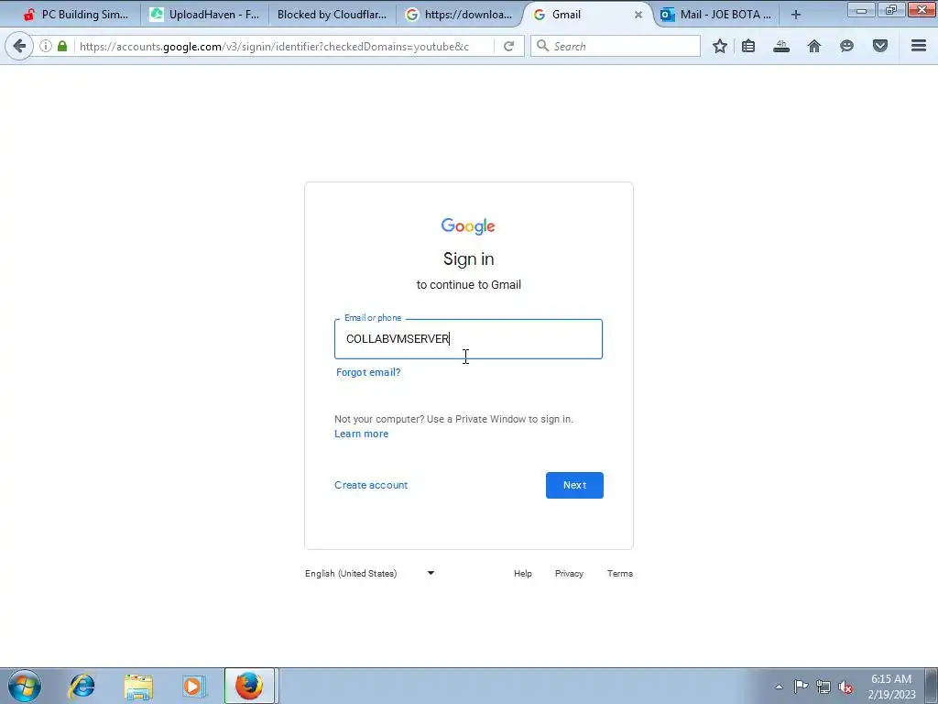Open the Windows Start orb
The height and width of the screenshot is (704, 938).
point(25,686)
